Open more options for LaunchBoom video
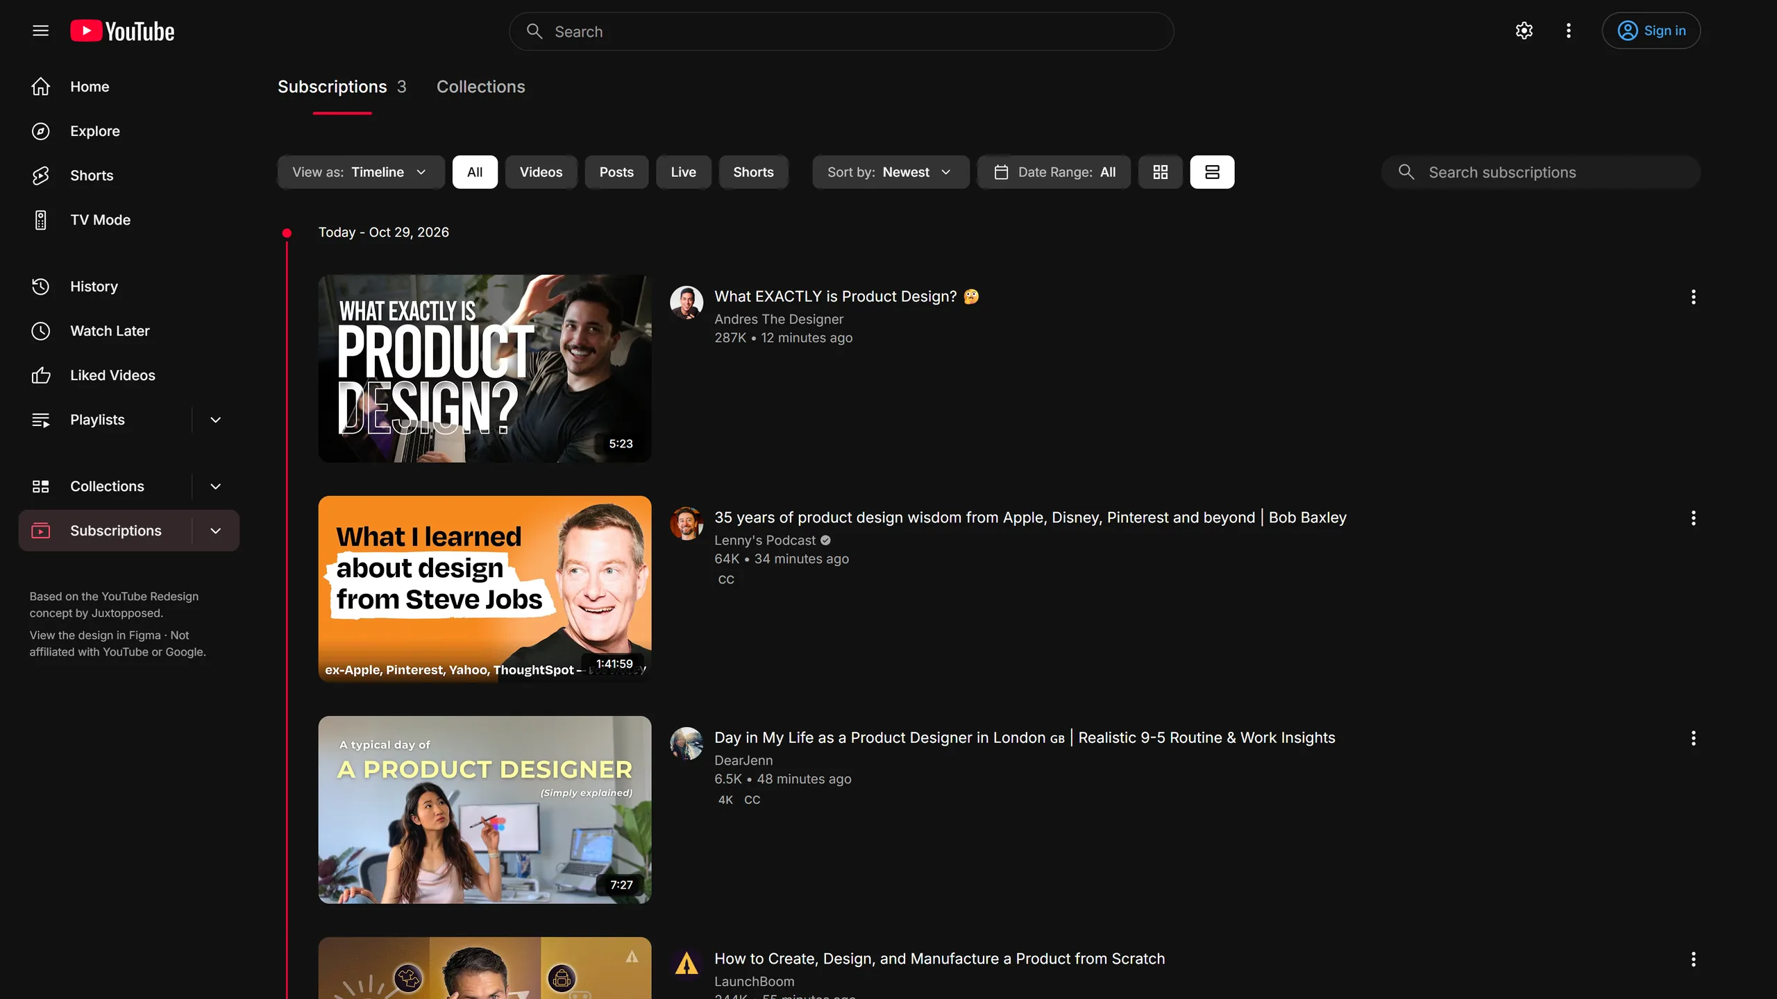The width and height of the screenshot is (1777, 999). 1693,959
